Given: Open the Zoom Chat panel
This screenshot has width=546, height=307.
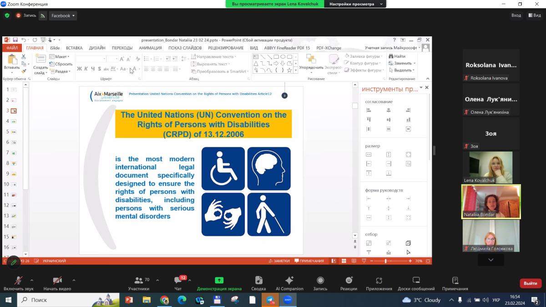Looking at the screenshot, I should 178,283.
